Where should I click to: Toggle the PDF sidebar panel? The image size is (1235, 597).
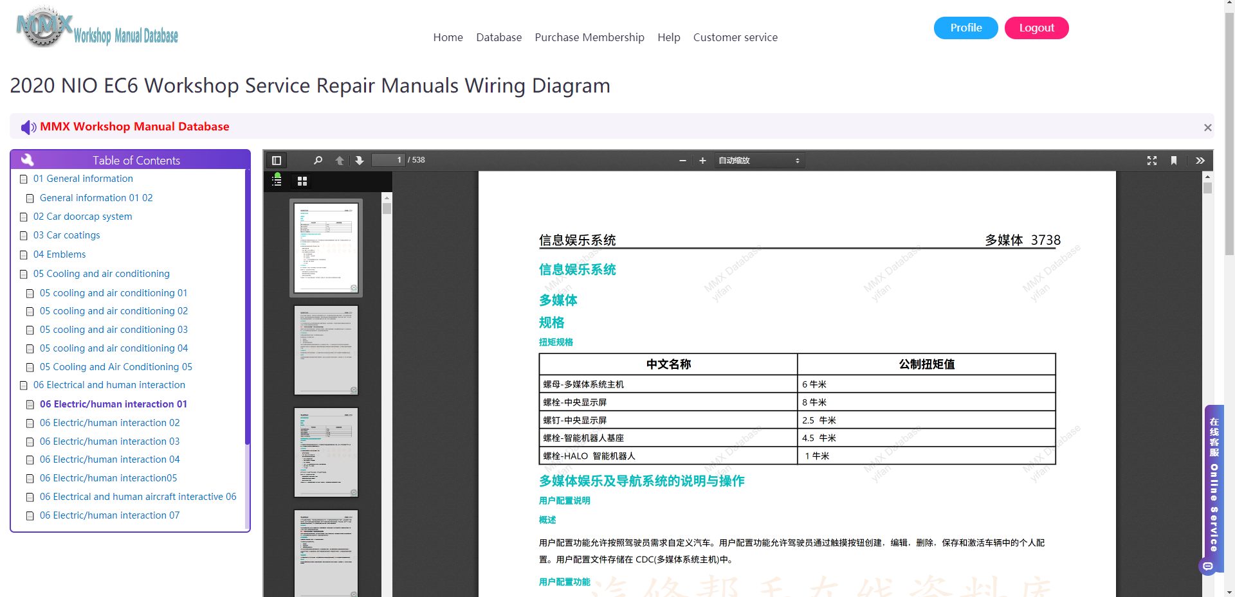coord(277,161)
